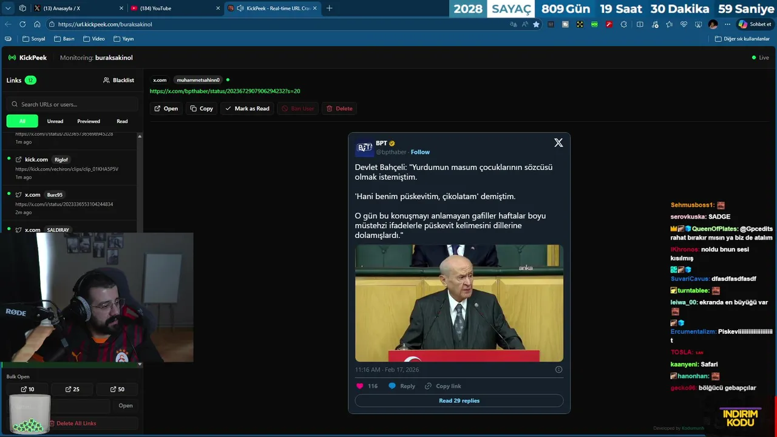
Task: Click Delete All Links
Action: pyautogui.click(x=73, y=423)
